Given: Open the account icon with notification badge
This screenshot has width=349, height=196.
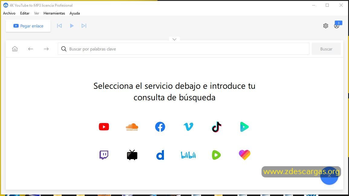Looking at the screenshot, I should (x=337, y=26).
